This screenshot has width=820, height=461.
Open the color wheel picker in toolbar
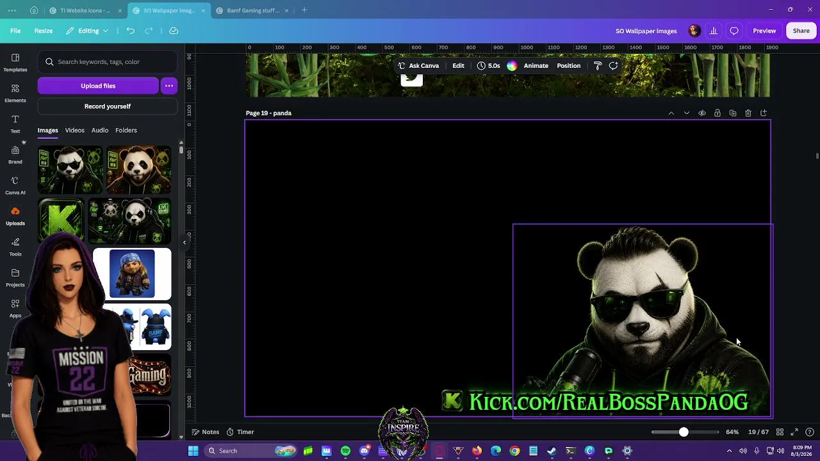point(512,66)
